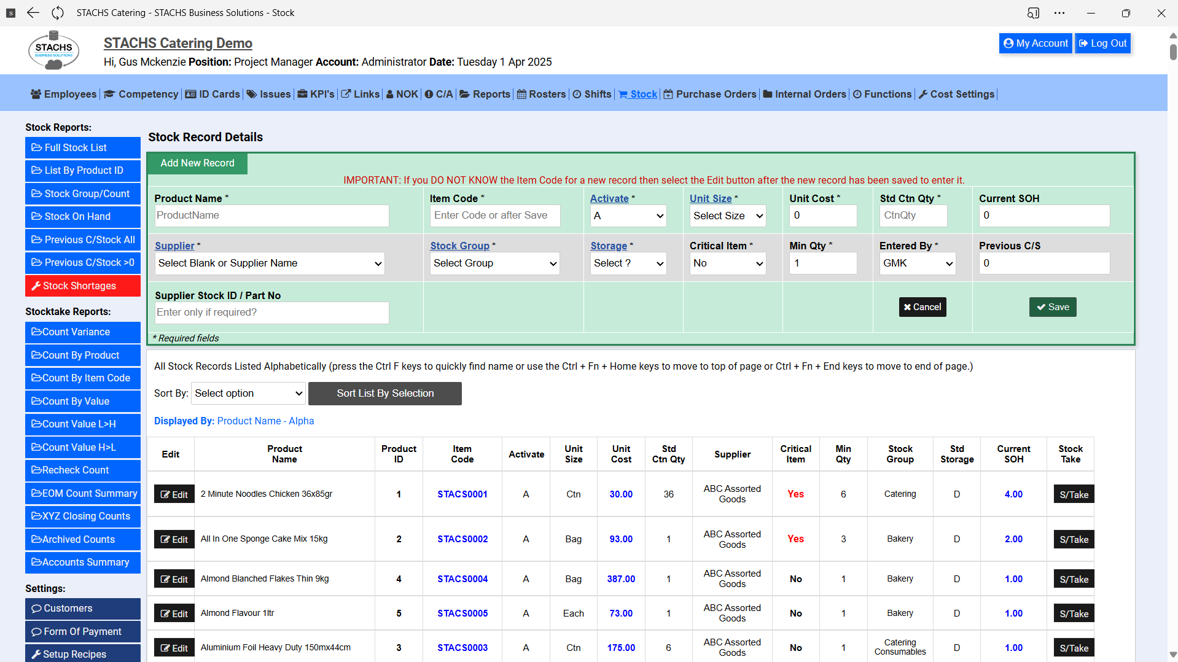Click into the Product Name field
The width and height of the screenshot is (1178, 662).
point(271,216)
